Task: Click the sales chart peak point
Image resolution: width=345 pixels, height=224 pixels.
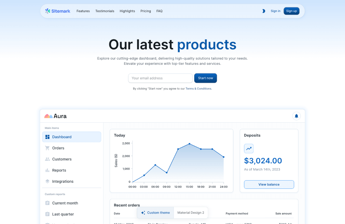Action: (x=189, y=144)
